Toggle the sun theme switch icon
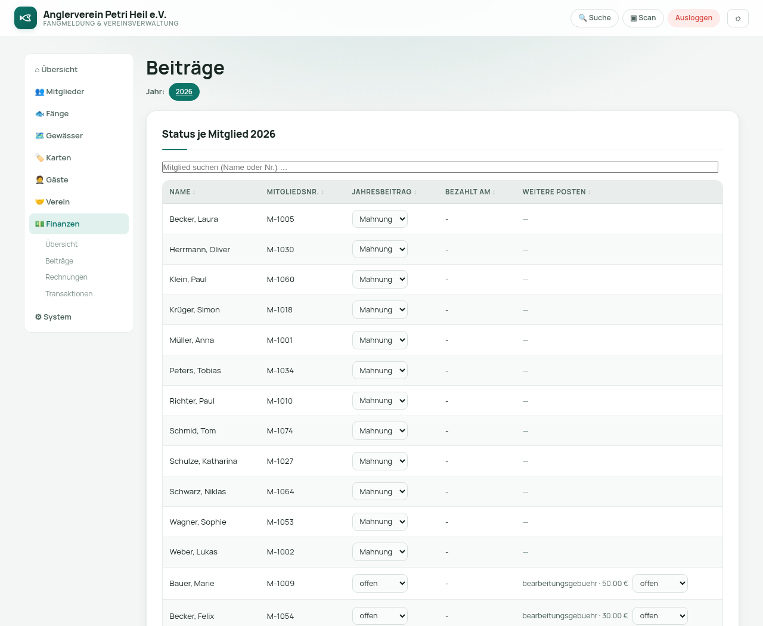 (738, 18)
